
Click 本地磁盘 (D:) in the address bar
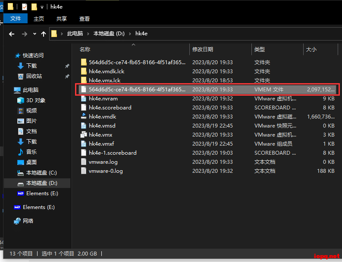click(109, 34)
